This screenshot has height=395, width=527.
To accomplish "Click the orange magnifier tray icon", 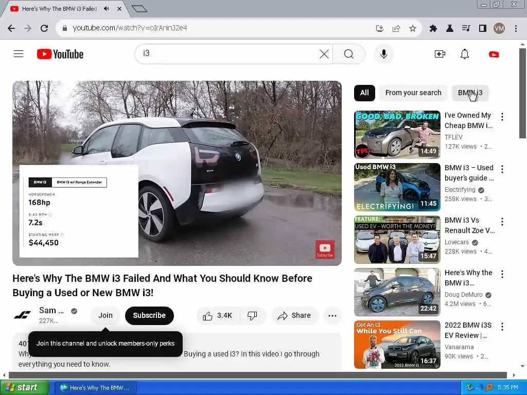I will pyautogui.click(x=489, y=388).
